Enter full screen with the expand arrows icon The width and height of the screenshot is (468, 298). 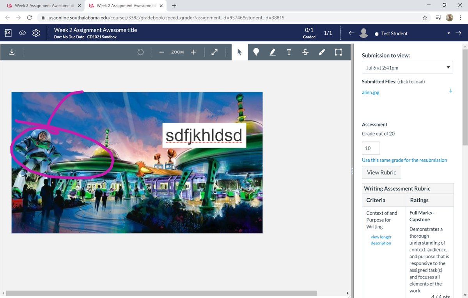coord(214,52)
